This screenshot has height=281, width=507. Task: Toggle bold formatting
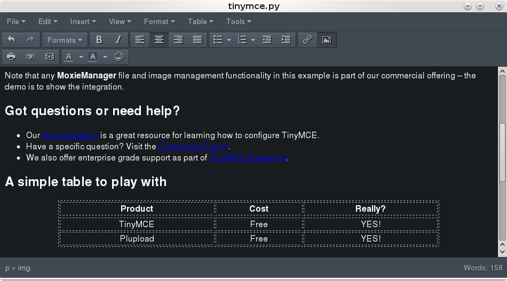click(99, 40)
